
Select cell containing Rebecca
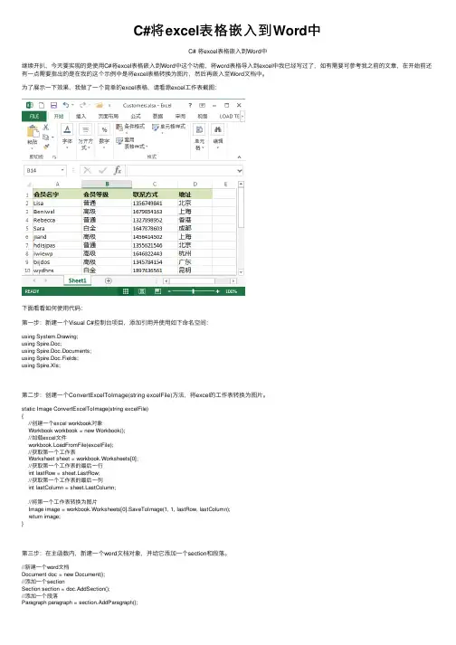57,220
